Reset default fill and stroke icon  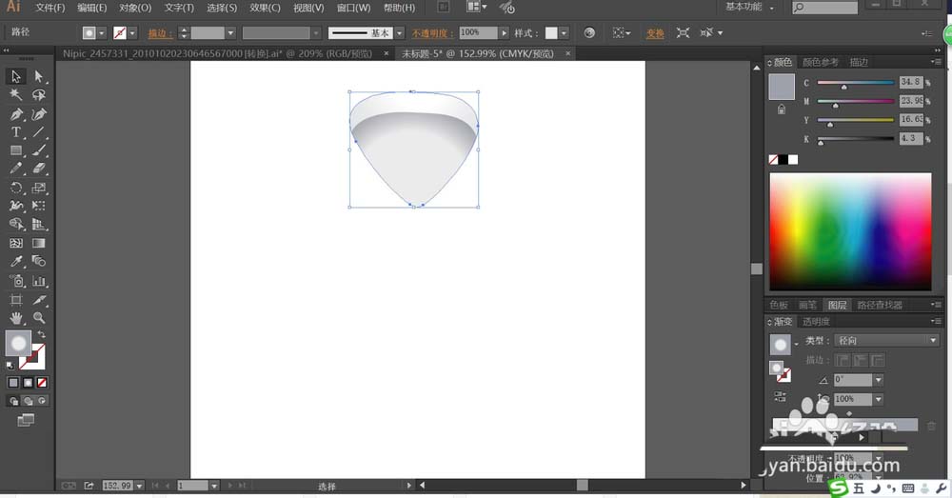[x=10, y=365]
